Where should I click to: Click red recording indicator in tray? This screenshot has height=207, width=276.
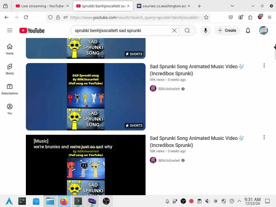click(x=191, y=201)
